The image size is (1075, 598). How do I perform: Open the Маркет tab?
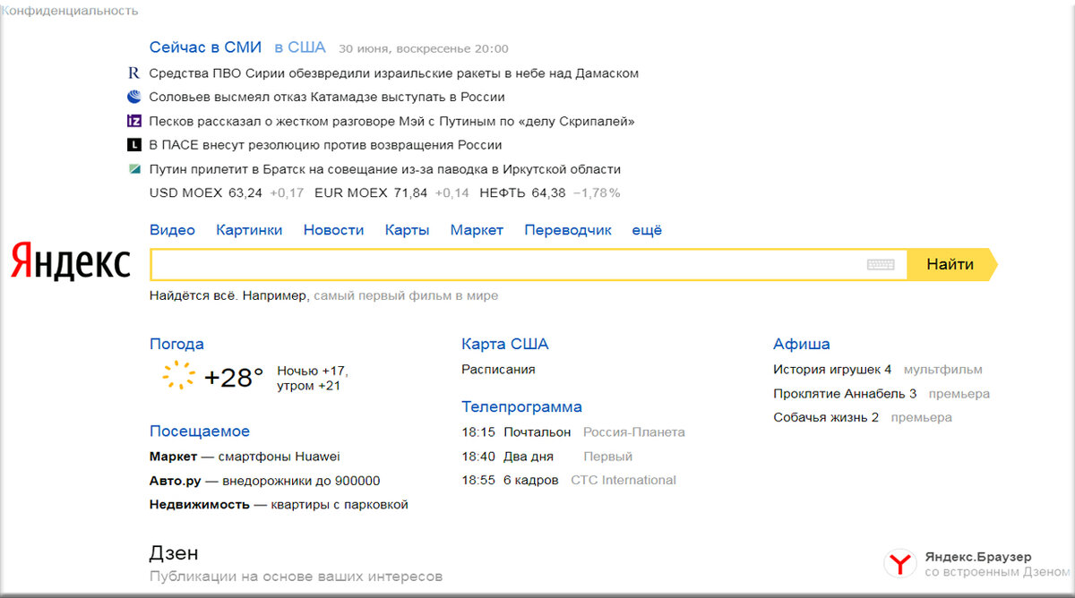[x=477, y=230]
